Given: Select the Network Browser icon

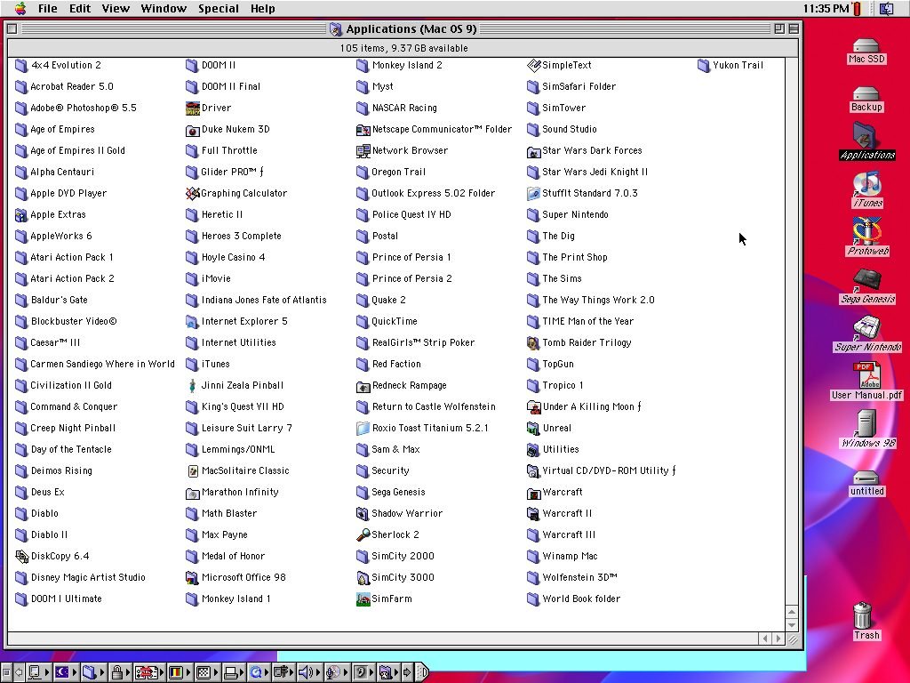Looking at the screenshot, I should click(x=363, y=151).
